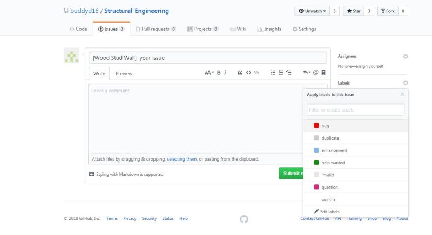Click the Filter or create labels field
Viewport: 432px width, 235px height.
click(x=356, y=109)
